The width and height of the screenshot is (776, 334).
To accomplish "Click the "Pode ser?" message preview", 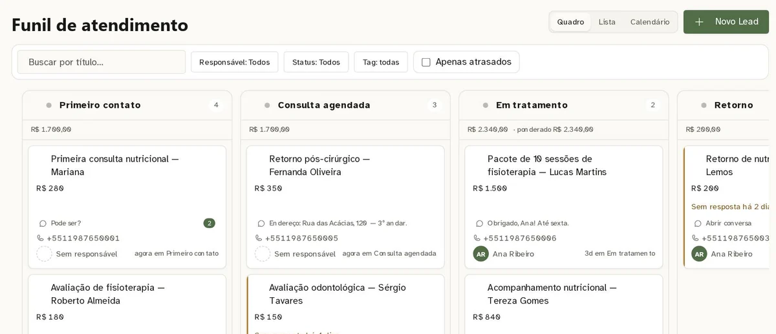I will [66, 224].
